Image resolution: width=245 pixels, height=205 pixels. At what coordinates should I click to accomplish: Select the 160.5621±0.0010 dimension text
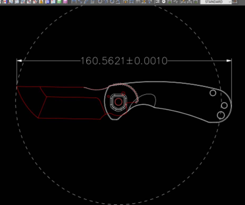tap(124, 61)
